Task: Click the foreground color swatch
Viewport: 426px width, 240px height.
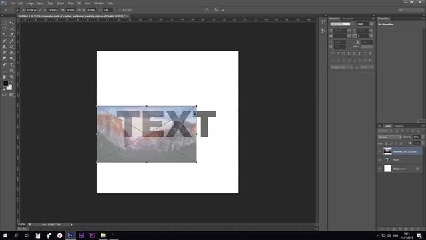Action: (5, 83)
